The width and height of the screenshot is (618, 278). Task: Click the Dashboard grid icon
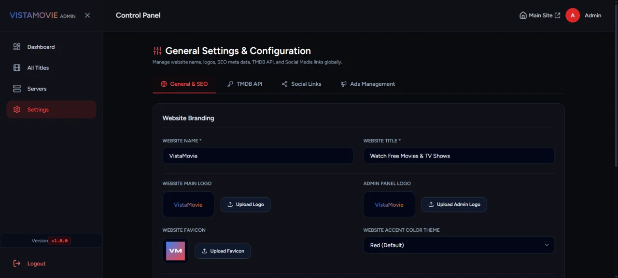point(17,47)
